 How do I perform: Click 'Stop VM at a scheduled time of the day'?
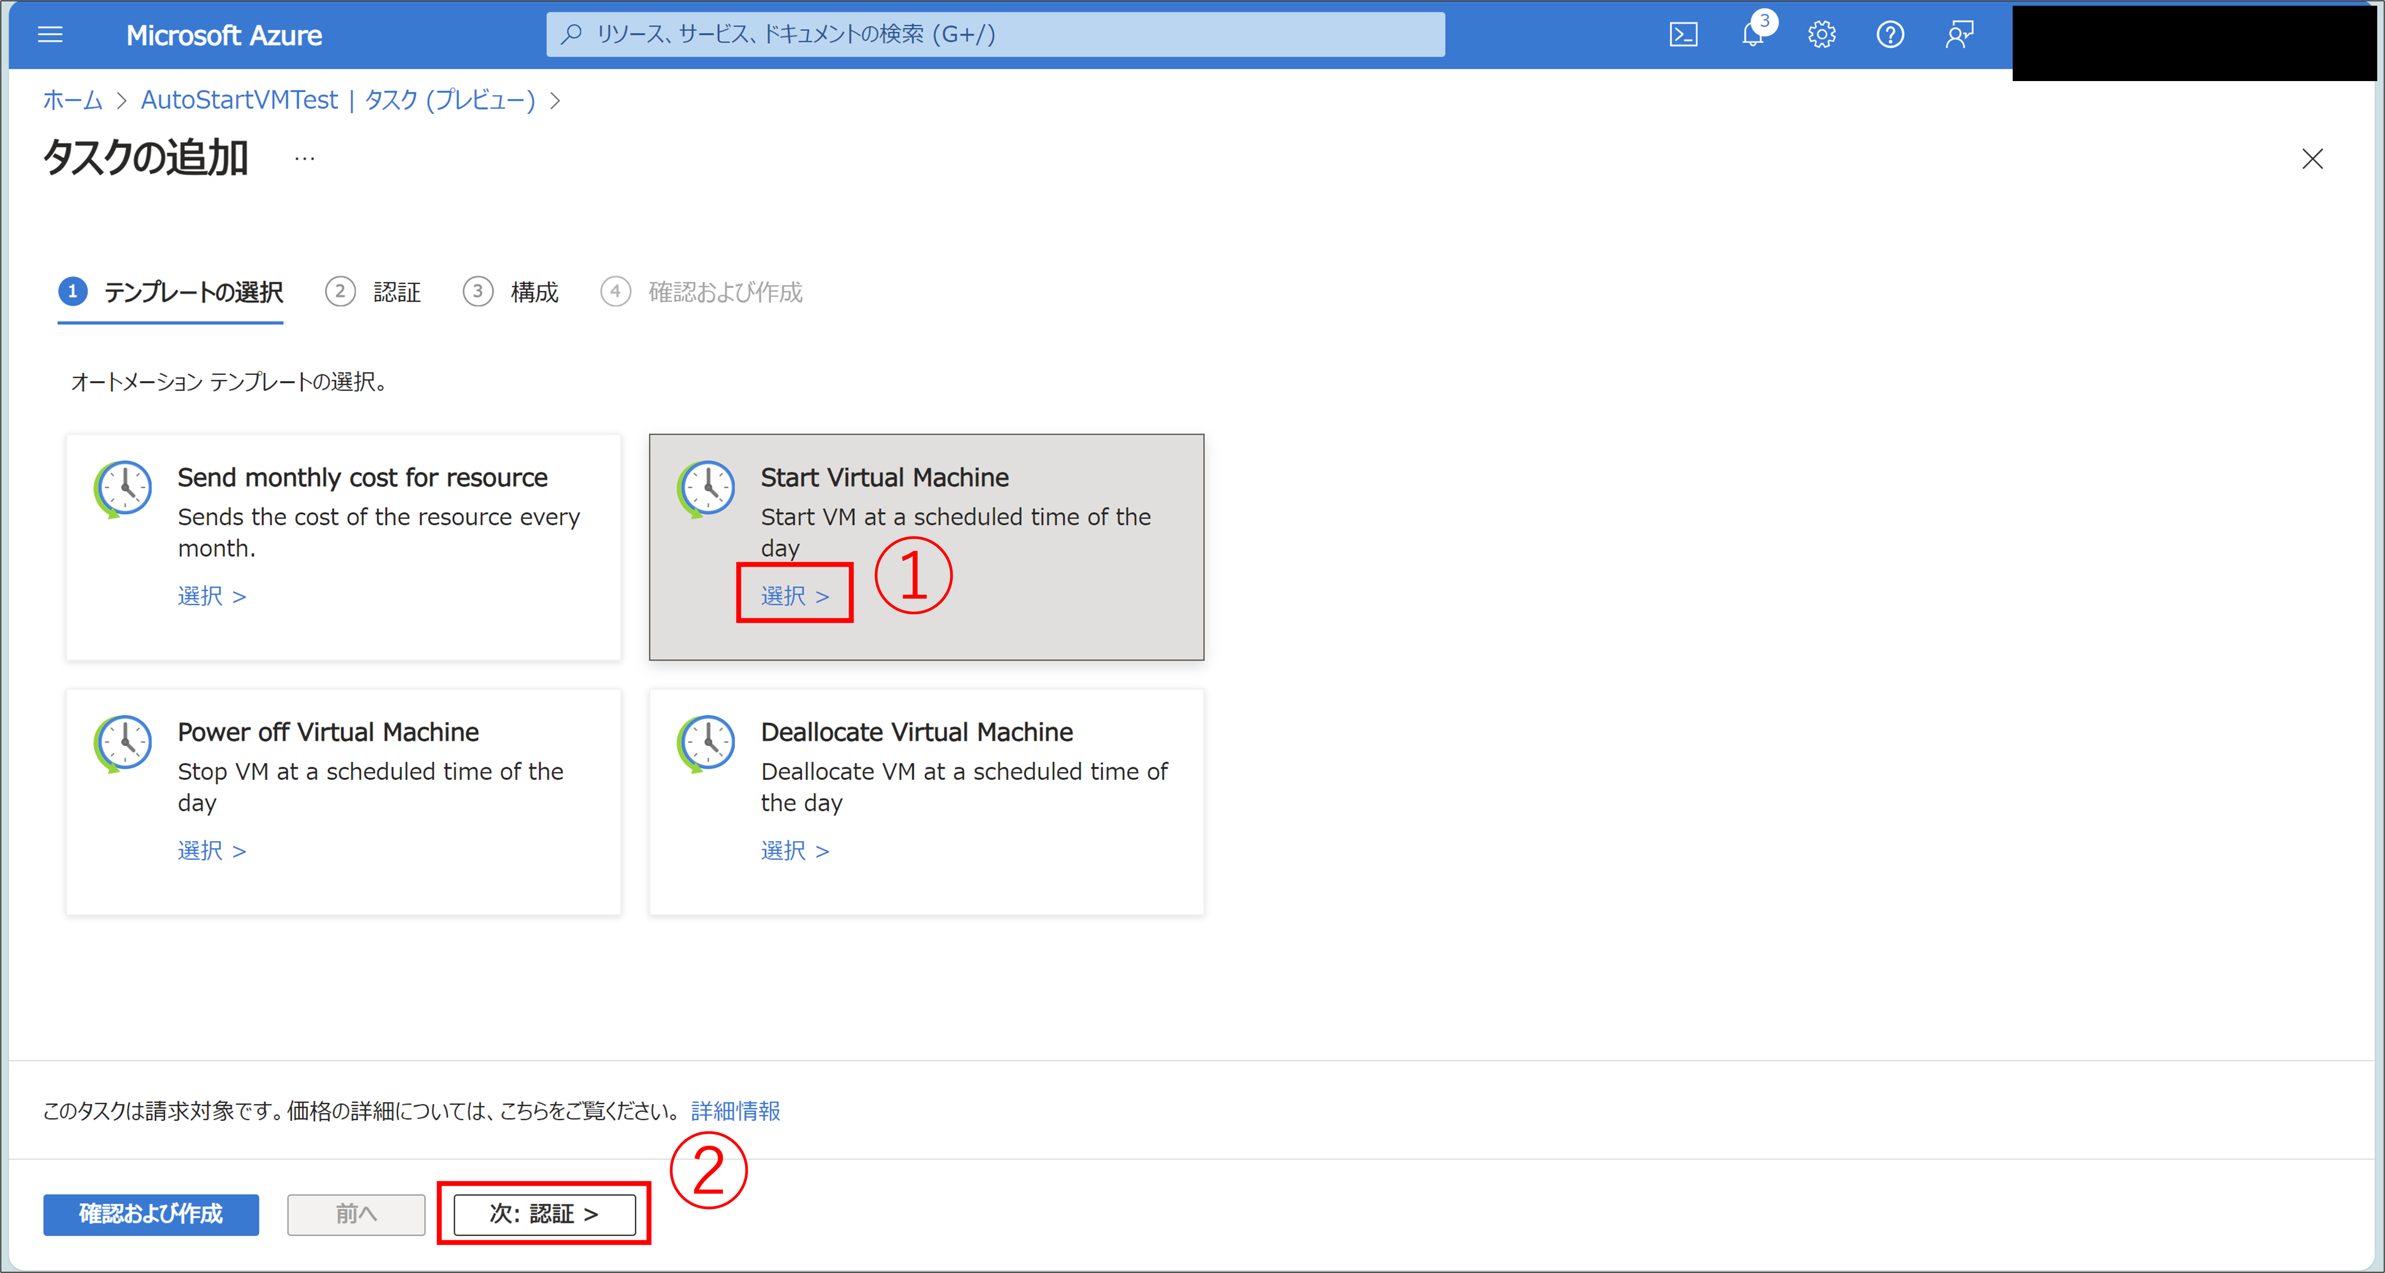[370, 787]
